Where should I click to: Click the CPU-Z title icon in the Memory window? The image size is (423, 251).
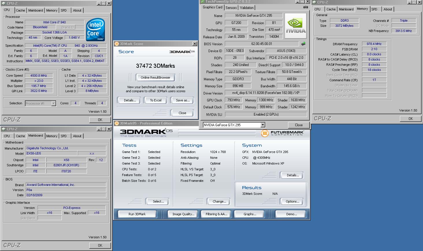(314, 2)
